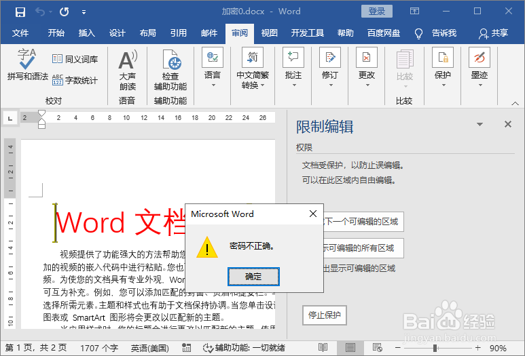Click the ruler tab selector icon
The height and width of the screenshot is (356, 525).
coord(10,118)
